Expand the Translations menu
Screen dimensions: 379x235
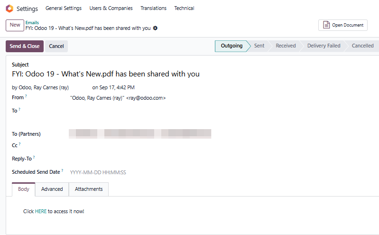pos(153,8)
